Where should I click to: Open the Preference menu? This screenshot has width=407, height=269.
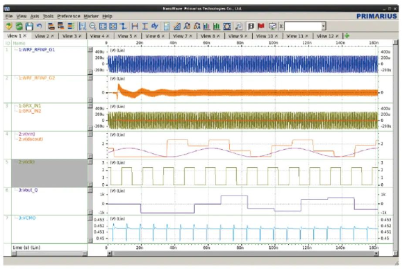pyautogui.click(x=69, y=16)
